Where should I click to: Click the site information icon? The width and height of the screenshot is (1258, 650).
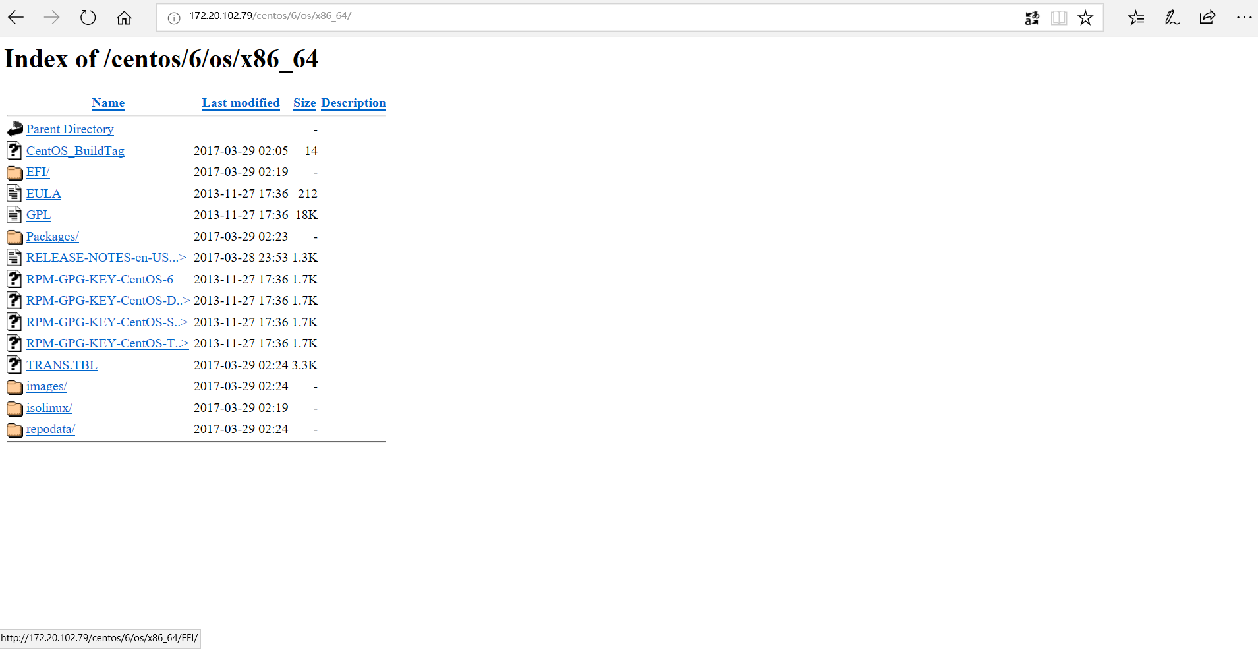point(174,18)
